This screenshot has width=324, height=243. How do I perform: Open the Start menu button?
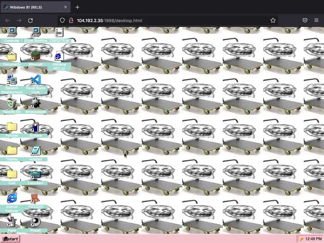click(x=10, y=239)
